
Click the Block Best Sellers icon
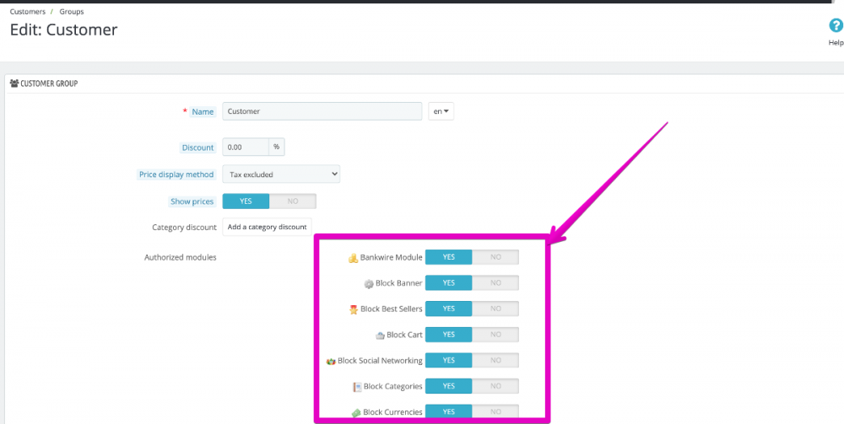[x=354, y=309]
